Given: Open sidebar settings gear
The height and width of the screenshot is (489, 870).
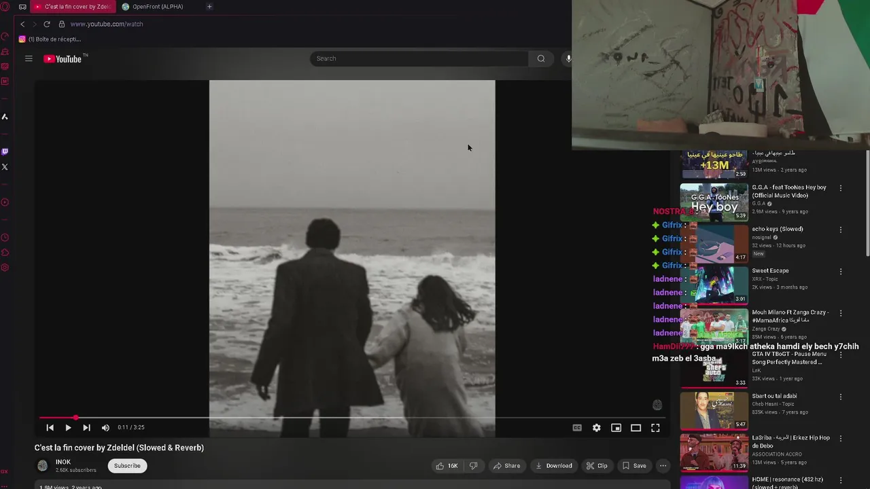Looking at the screenshot, I should click(5, 268).
